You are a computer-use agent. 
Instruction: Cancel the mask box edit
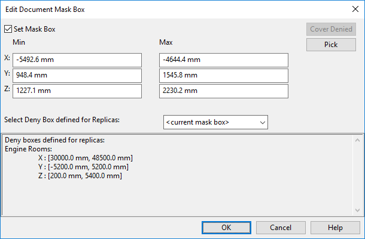pyautogui.click(x=280, y=228)
